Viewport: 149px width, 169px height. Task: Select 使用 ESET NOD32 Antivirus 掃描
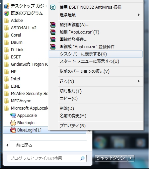coord(96,7)
